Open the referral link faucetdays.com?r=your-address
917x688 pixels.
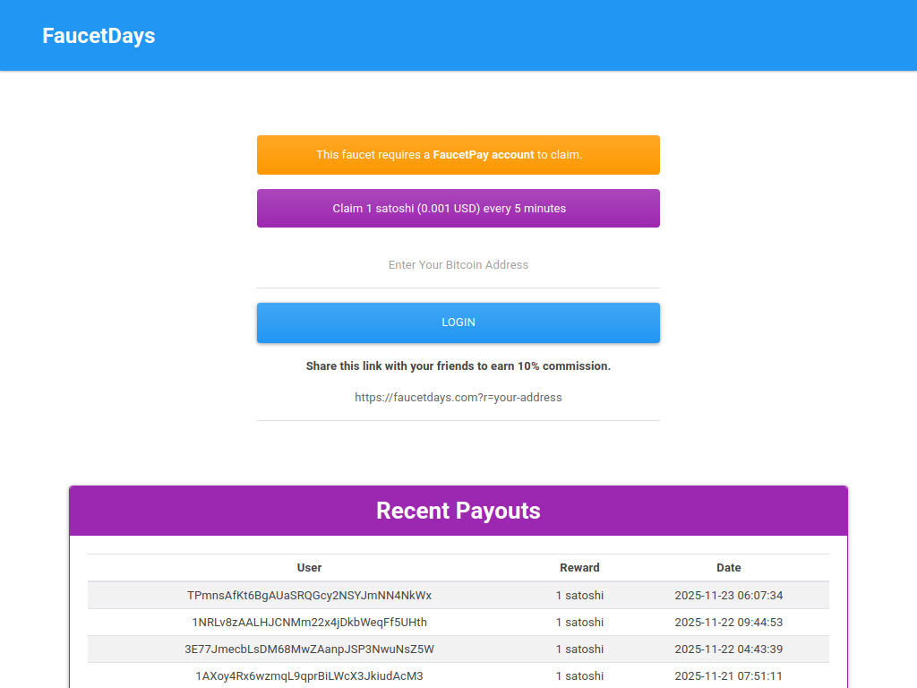coord(458,397)
